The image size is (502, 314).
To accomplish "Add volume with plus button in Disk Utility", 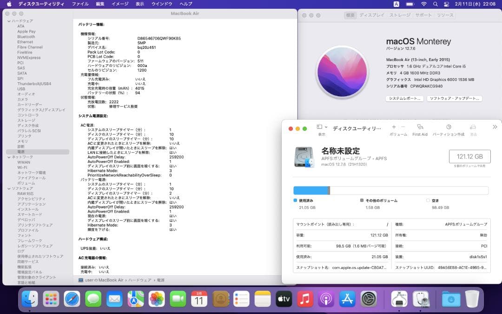I will pos(394,127).
